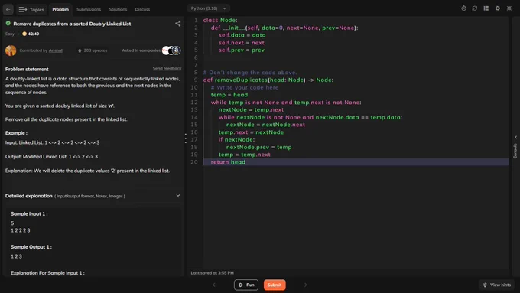Image resolution: width=520 pixels, height=293 pixels.
Task: Go back using the arrow button
Action: tap(8, 9)
